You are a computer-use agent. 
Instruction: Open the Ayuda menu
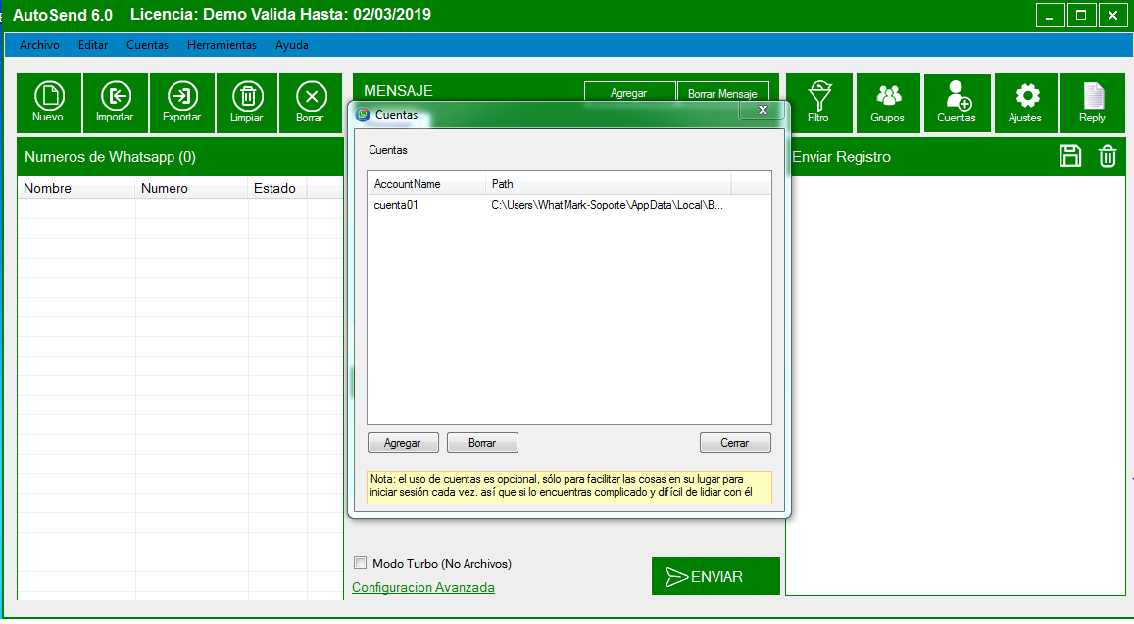292,45
